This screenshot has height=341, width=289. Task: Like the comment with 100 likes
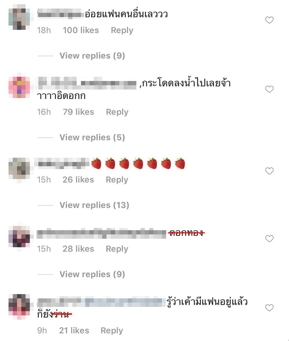269,20
